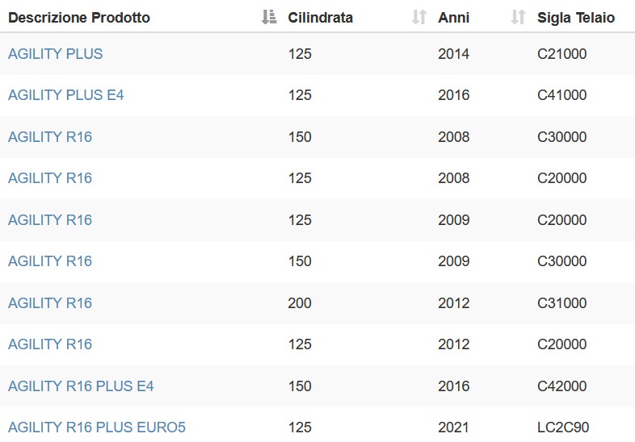Click the Sigla Telaio column header

click(576, 18)
